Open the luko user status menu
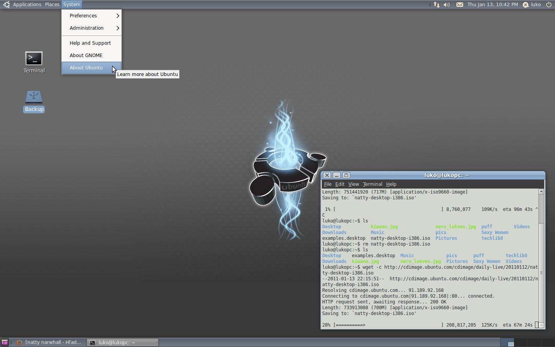The height and width of the screenshot is (347, 555). click(x=532, y=5)
